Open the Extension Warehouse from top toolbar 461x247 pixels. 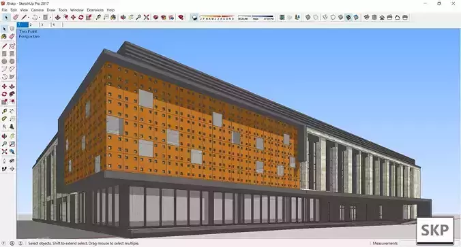(164, 17)
